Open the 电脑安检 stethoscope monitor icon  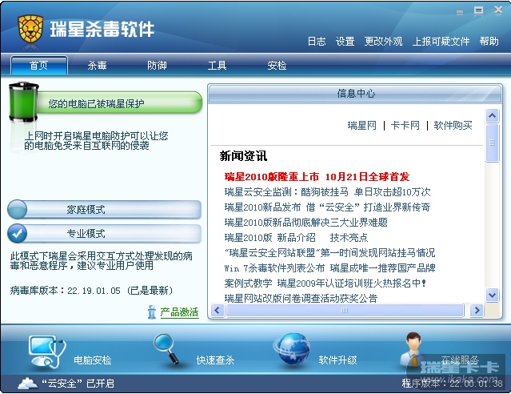[47, 352]
